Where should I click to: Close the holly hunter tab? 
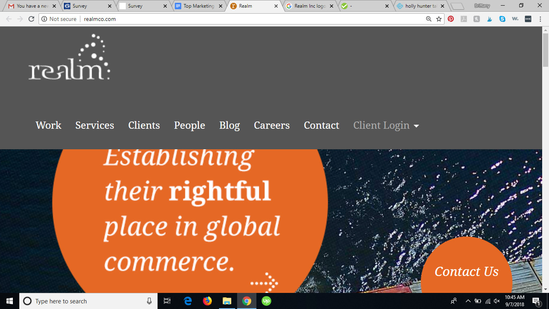[x=442, y=6]
